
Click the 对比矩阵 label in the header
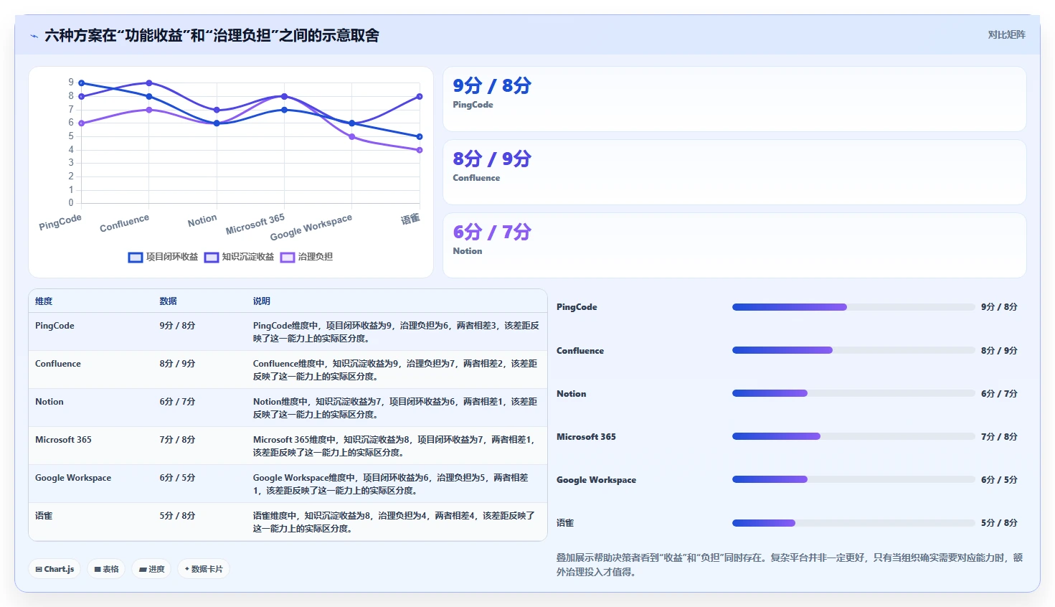click(x=1006, y=34)
